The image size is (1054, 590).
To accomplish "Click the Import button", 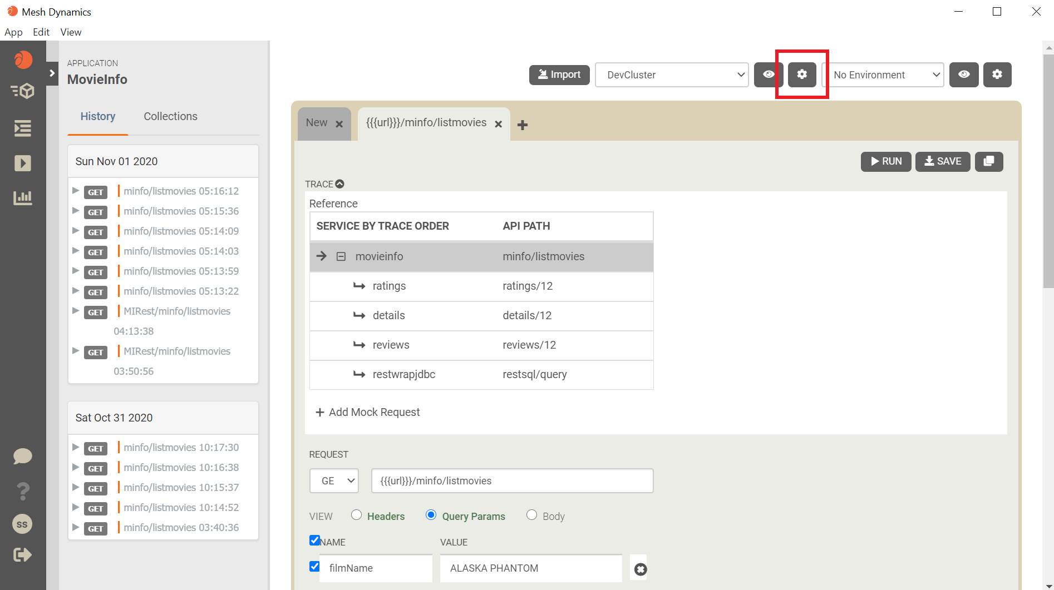I will click(x=559, y=75).
